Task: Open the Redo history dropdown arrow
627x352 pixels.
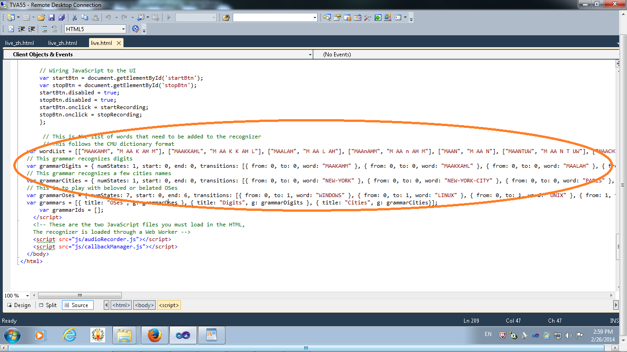Action: pos(132,17)
